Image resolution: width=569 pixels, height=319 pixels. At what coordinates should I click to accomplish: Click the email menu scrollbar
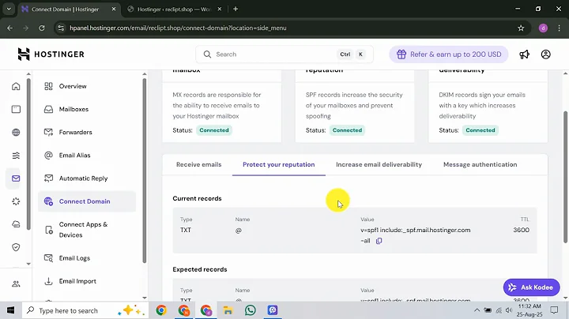[x=145, y=171]
